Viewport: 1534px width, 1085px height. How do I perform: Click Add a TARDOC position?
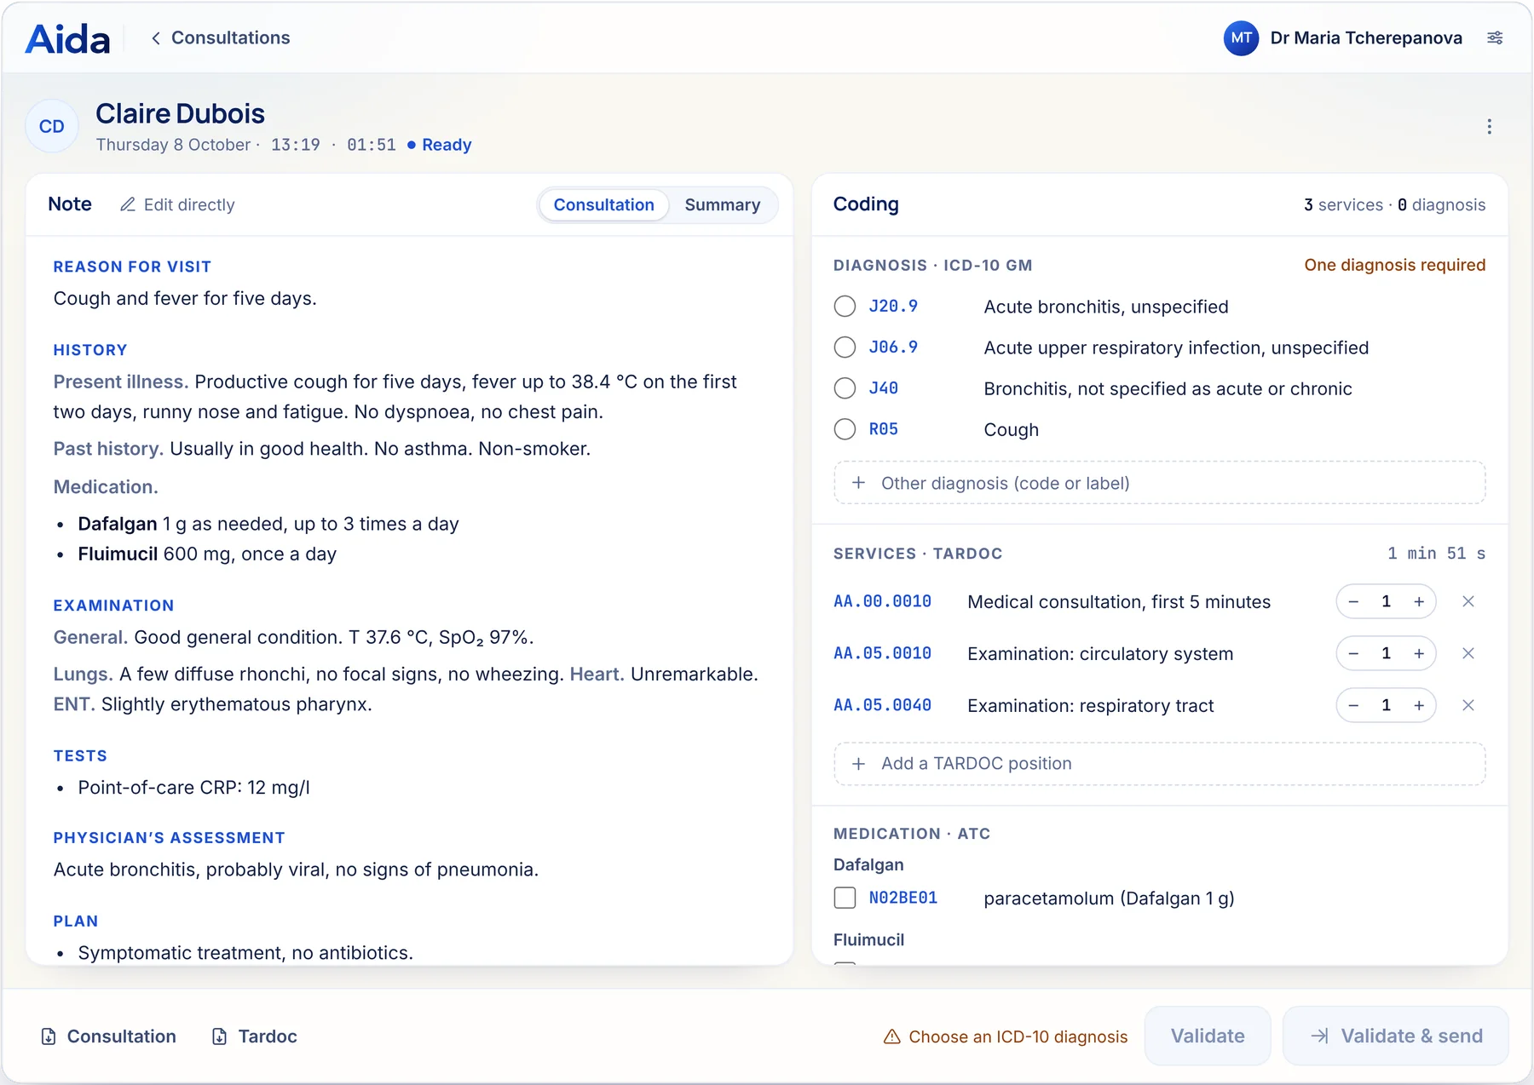coord(1159,763)
